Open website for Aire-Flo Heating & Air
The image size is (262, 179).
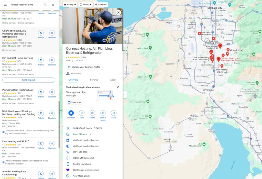pos(41,175)
